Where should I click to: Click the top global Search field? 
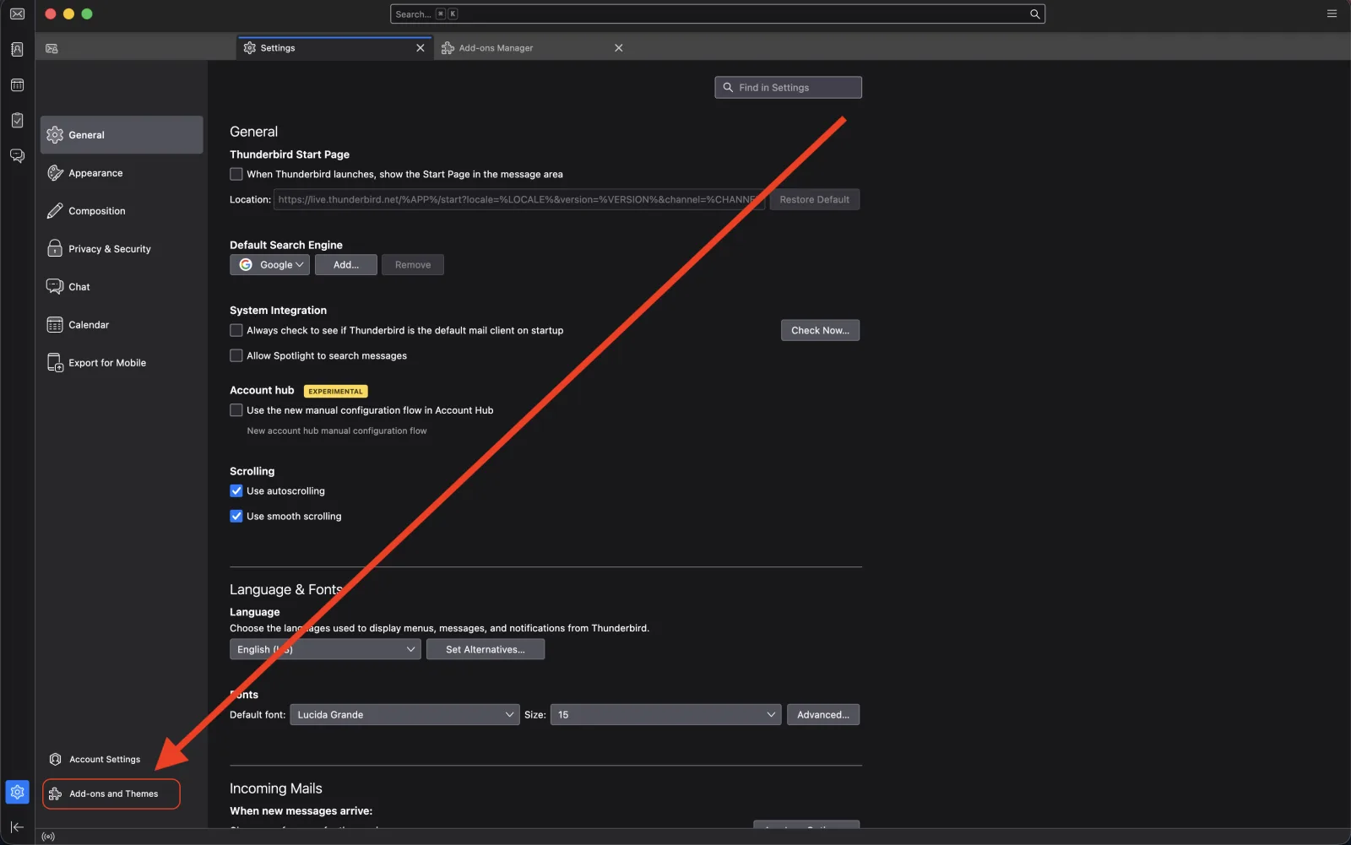coord(718,14)
